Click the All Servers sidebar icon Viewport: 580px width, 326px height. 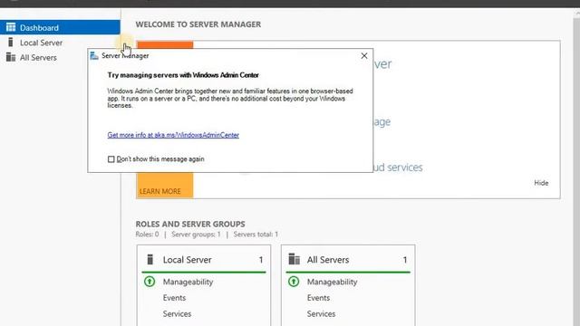tap(11, 57)
